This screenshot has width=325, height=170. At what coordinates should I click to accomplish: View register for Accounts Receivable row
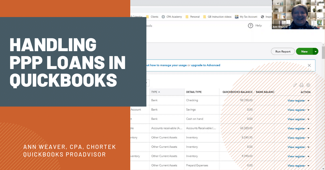[x=296, y=129]
